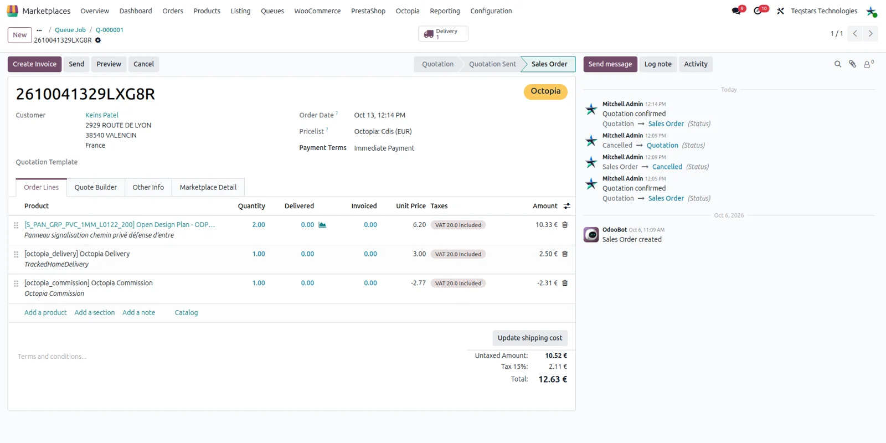Screen dimensions: 886x443
Task: Open the Catalog link
Action: tap(186, 313)
